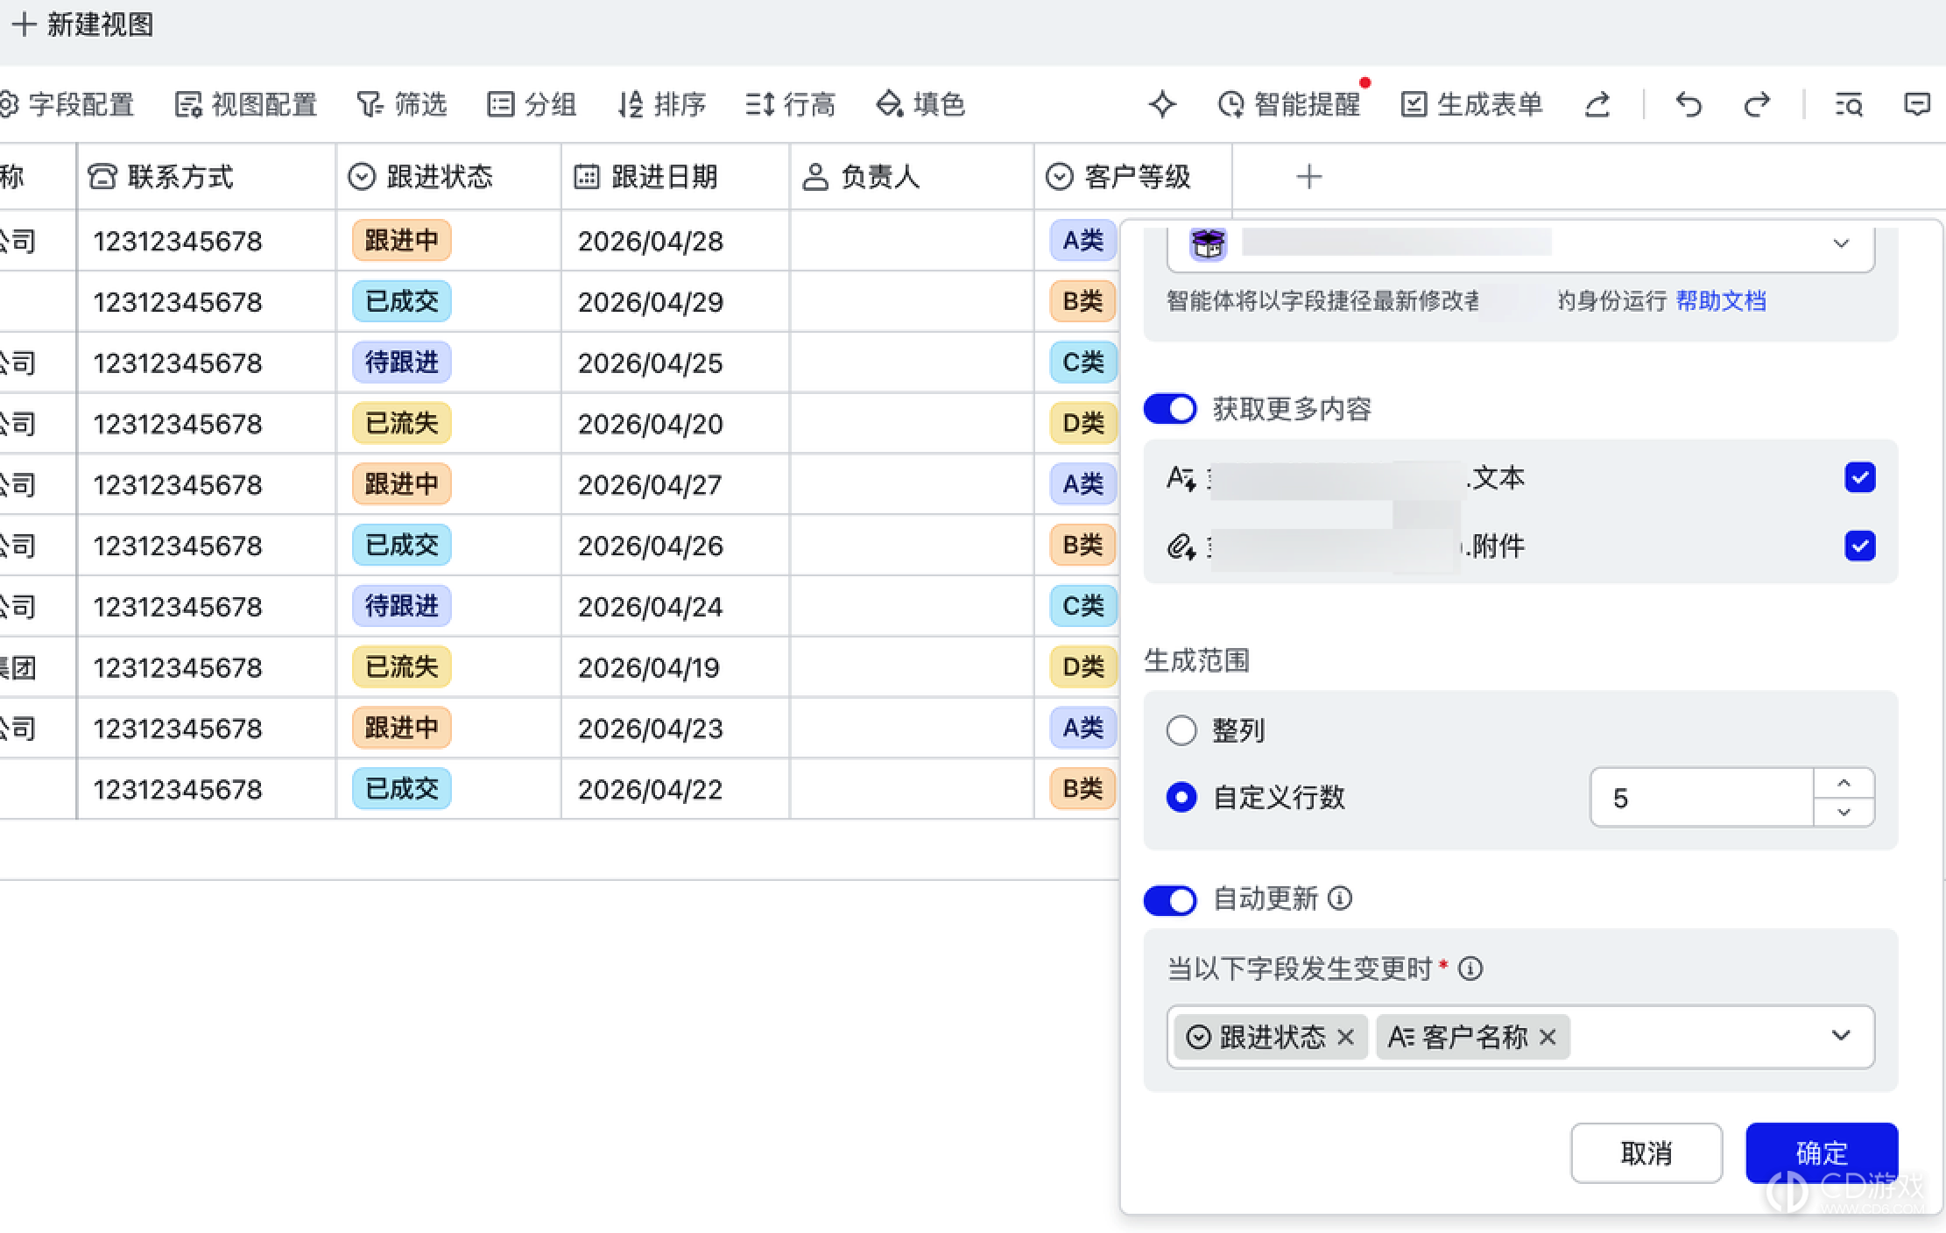
Task: Remove the 跟进状态 tag
Action: [1346, 1037]
